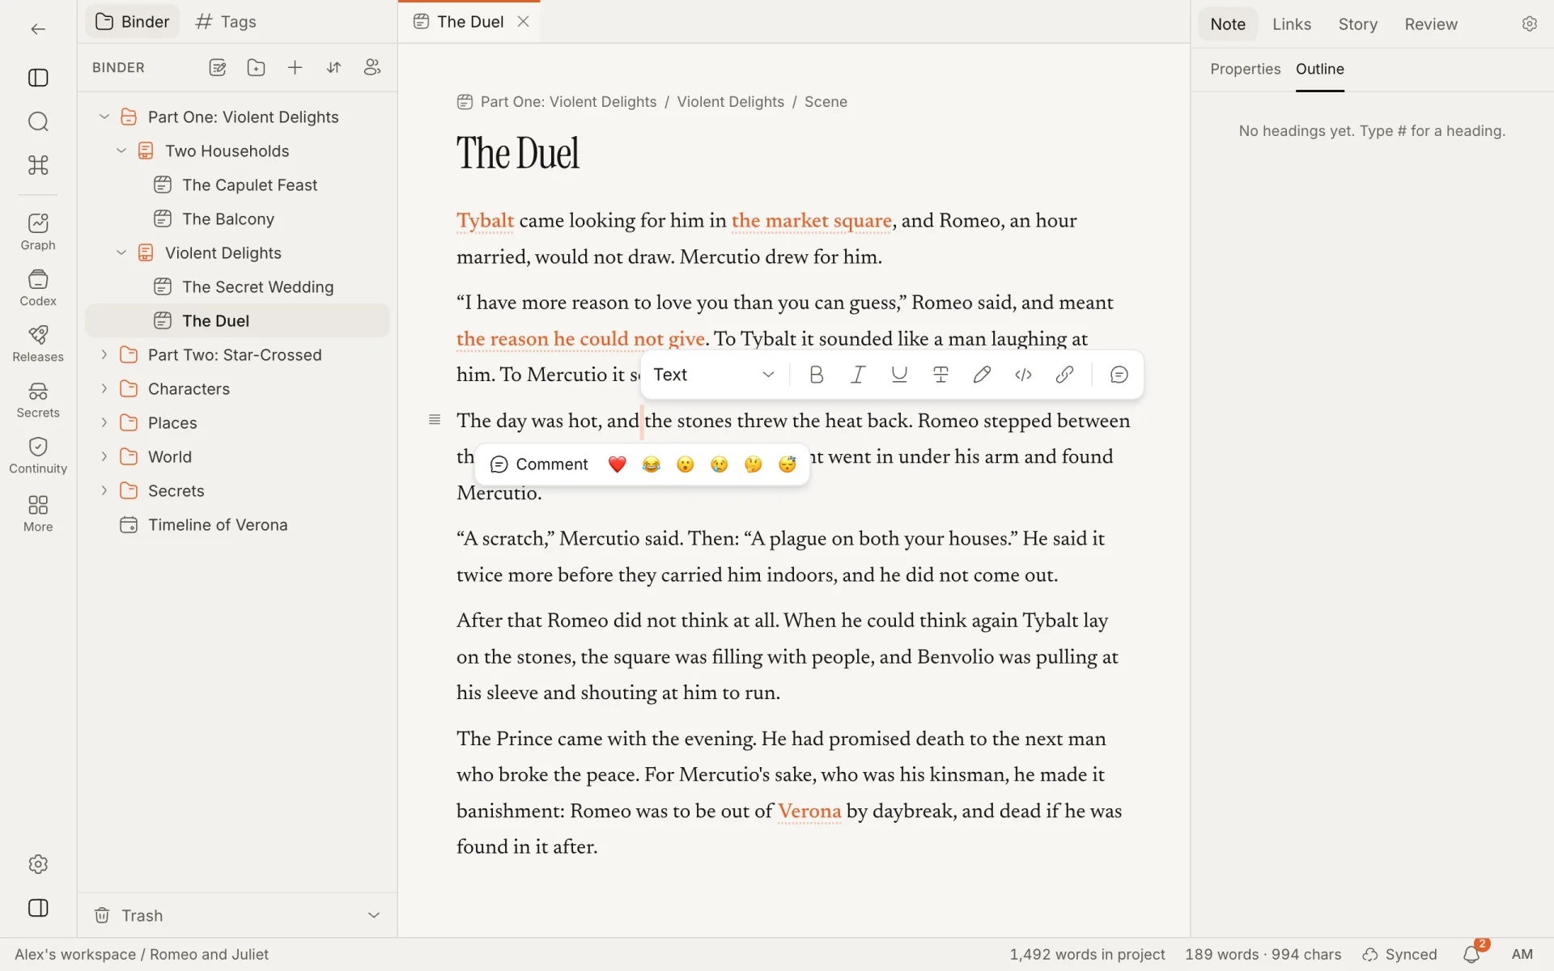Screen dimensions: 1554x971
Task: Open collaborators icon in binder header
Action: tap(372, 68)
